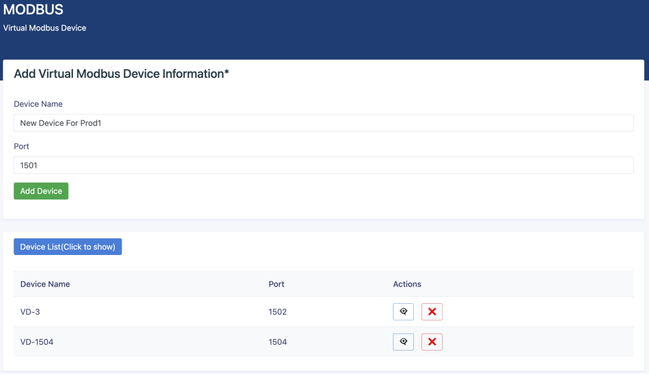Select the VD-1504 device name cell
Viewport: 649px width, 374px height.
[37, 342]
